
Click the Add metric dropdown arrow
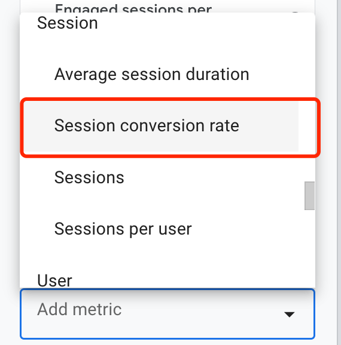click(289, 314)
